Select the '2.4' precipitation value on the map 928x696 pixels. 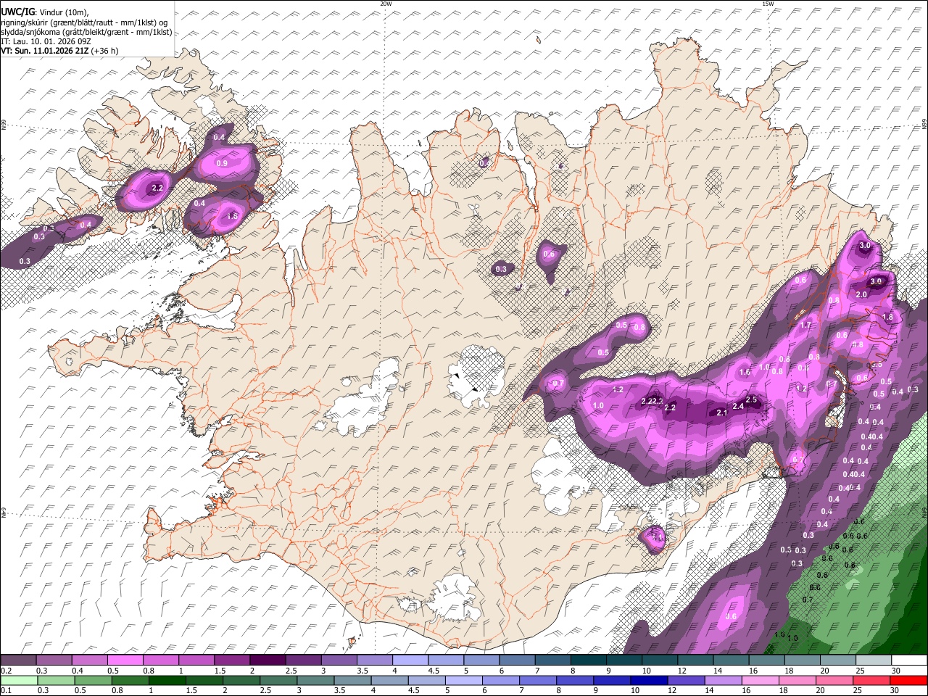pyautogui.click(x=738, y=407)
